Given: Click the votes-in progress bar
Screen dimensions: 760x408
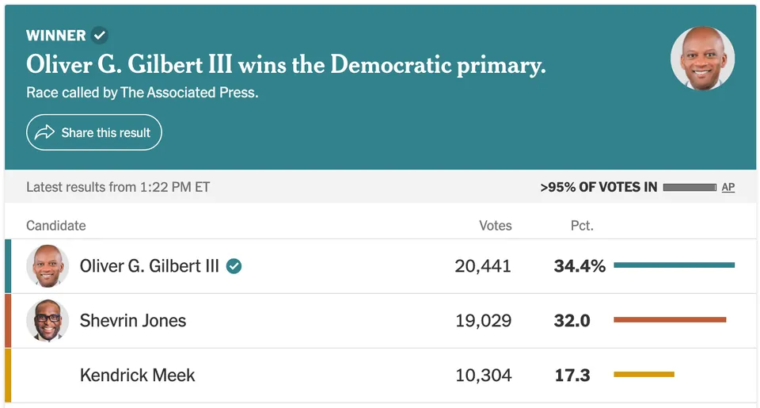Looking at the screenshot, I should pos(690,187).
